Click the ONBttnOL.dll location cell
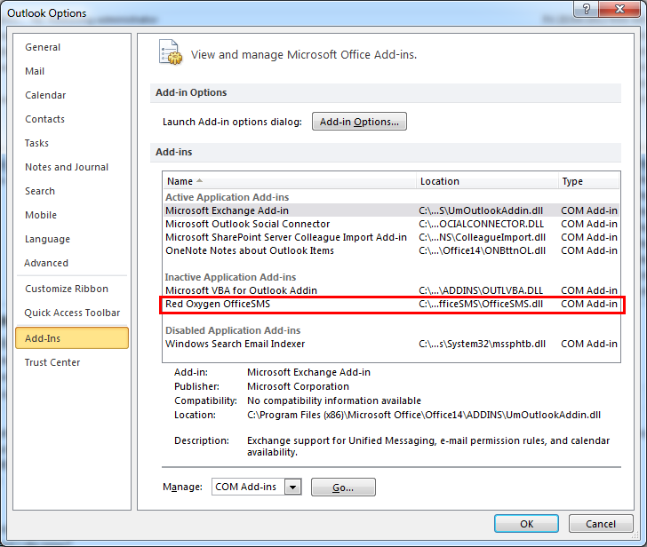Image resolution: width=647 pixels, height=547 pixels. click(482, 250)
